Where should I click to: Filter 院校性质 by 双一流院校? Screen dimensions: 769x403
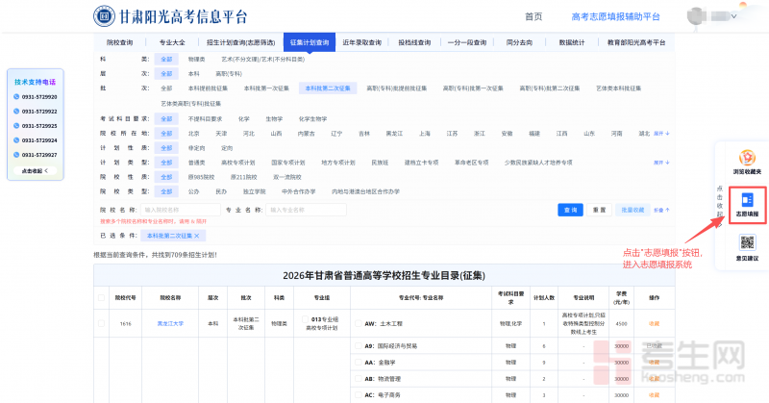pos(286,177)
